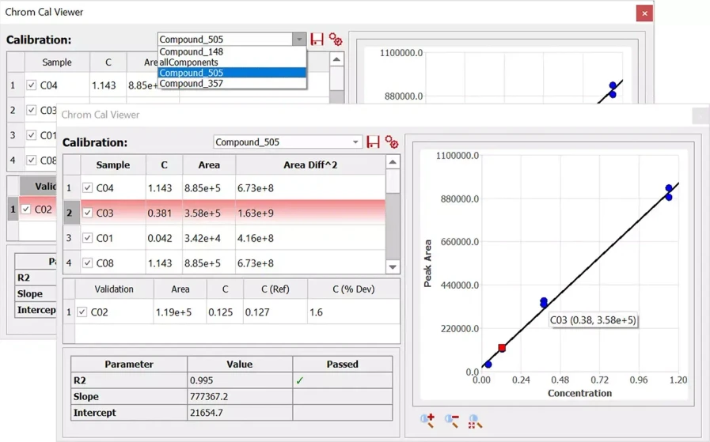Zoom out on the calibration chart

pos(451,421)
